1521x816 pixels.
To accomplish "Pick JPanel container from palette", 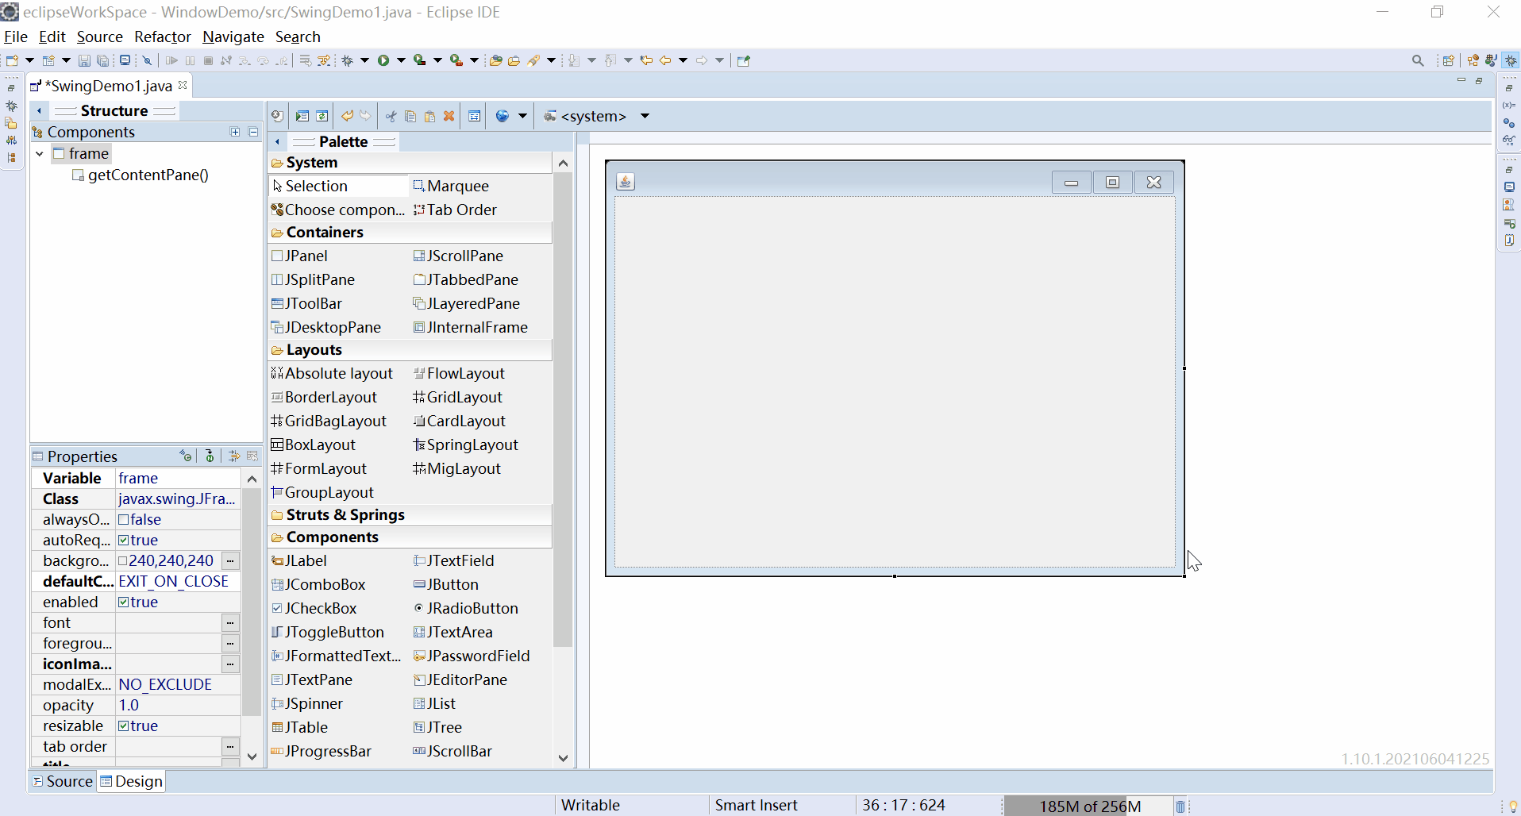I will click(x=299, y=256).
